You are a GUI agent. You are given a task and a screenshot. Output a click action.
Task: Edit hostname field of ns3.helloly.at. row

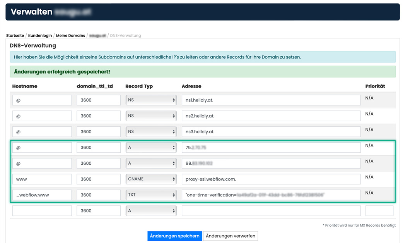[x=42, y=131]
